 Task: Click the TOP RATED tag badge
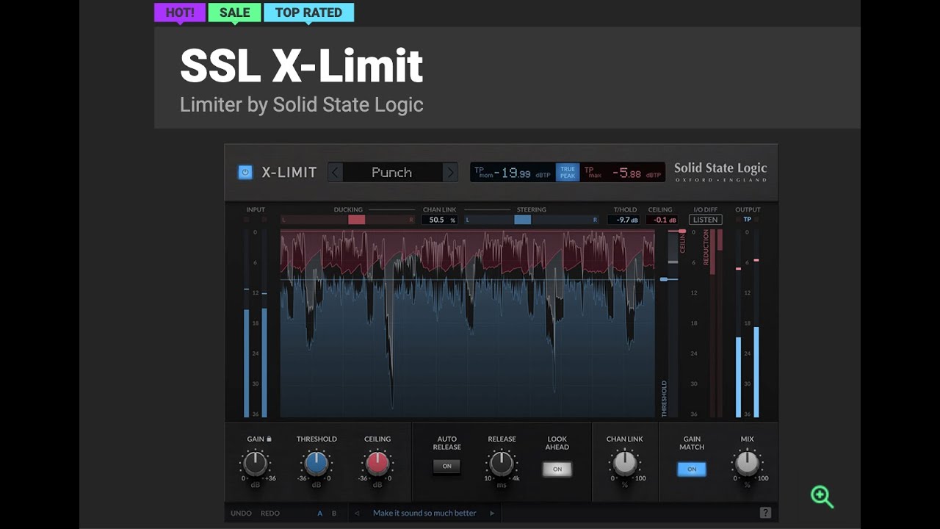308,13
